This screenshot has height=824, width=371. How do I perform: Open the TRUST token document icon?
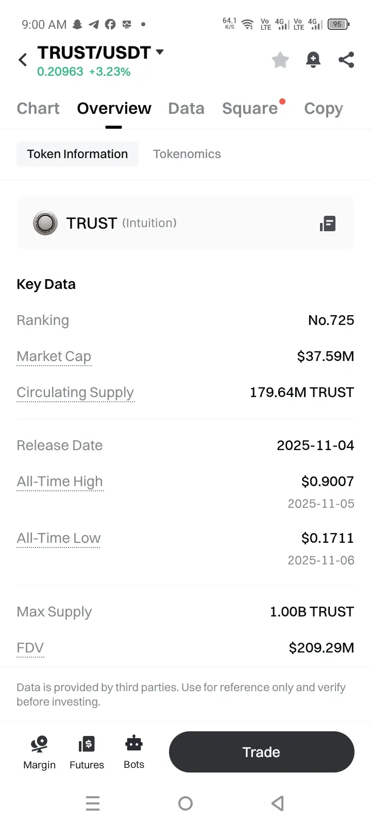328,224
